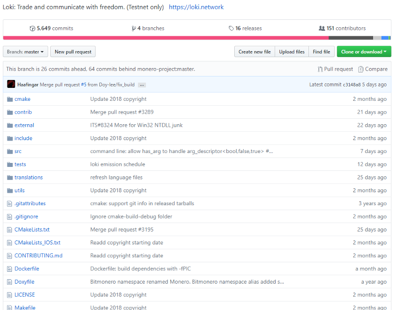
Task: Click the .gitignore file icon
Action: [x=9, y=217]
